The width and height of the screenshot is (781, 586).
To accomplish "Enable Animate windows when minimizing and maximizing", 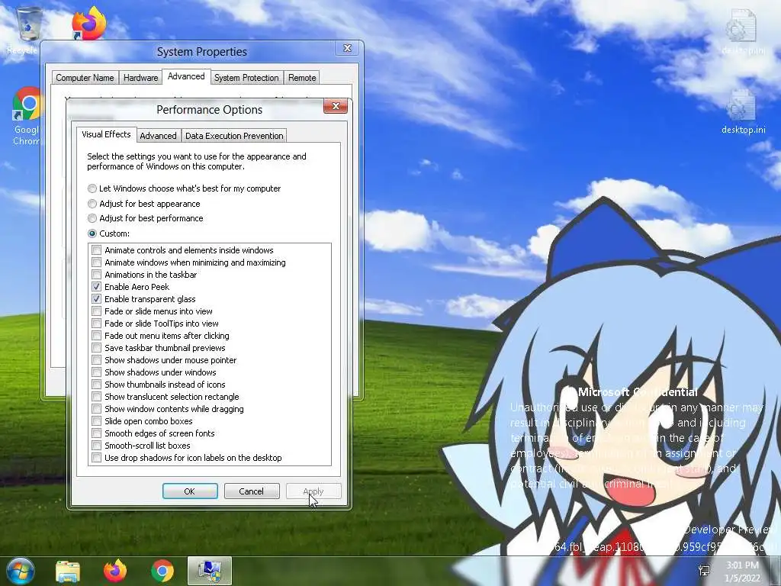I will pos(97,262).
